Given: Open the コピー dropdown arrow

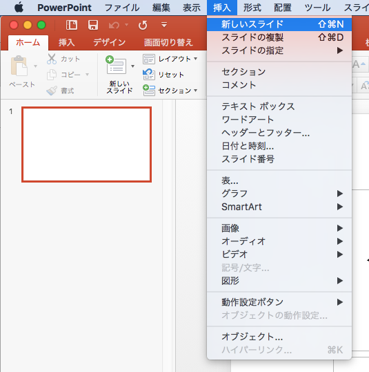Looking at the screenshot, I should tap(87, 75).
